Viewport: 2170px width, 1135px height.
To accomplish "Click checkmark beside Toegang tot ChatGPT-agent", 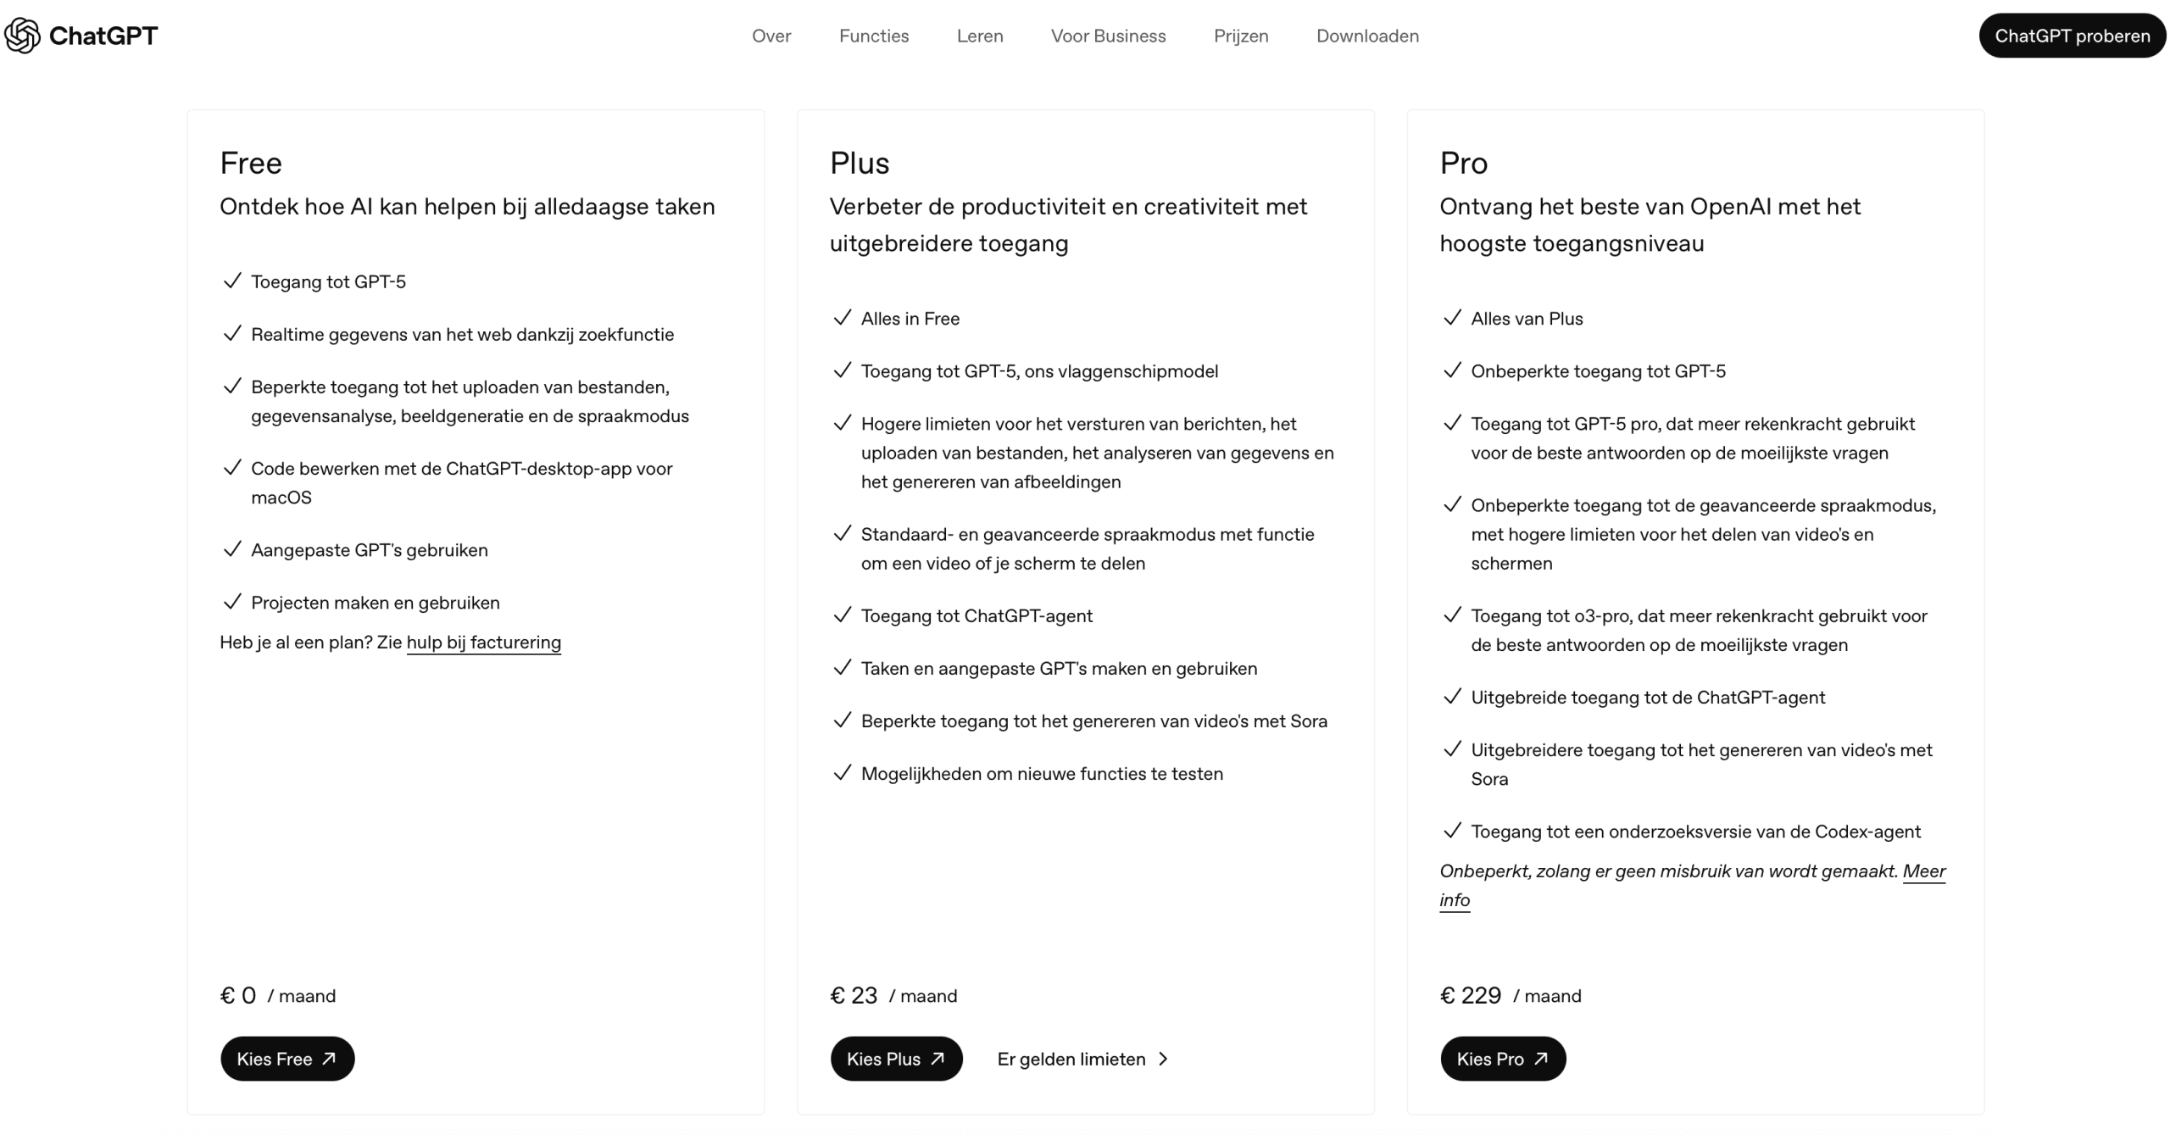I will coord(842,615).
